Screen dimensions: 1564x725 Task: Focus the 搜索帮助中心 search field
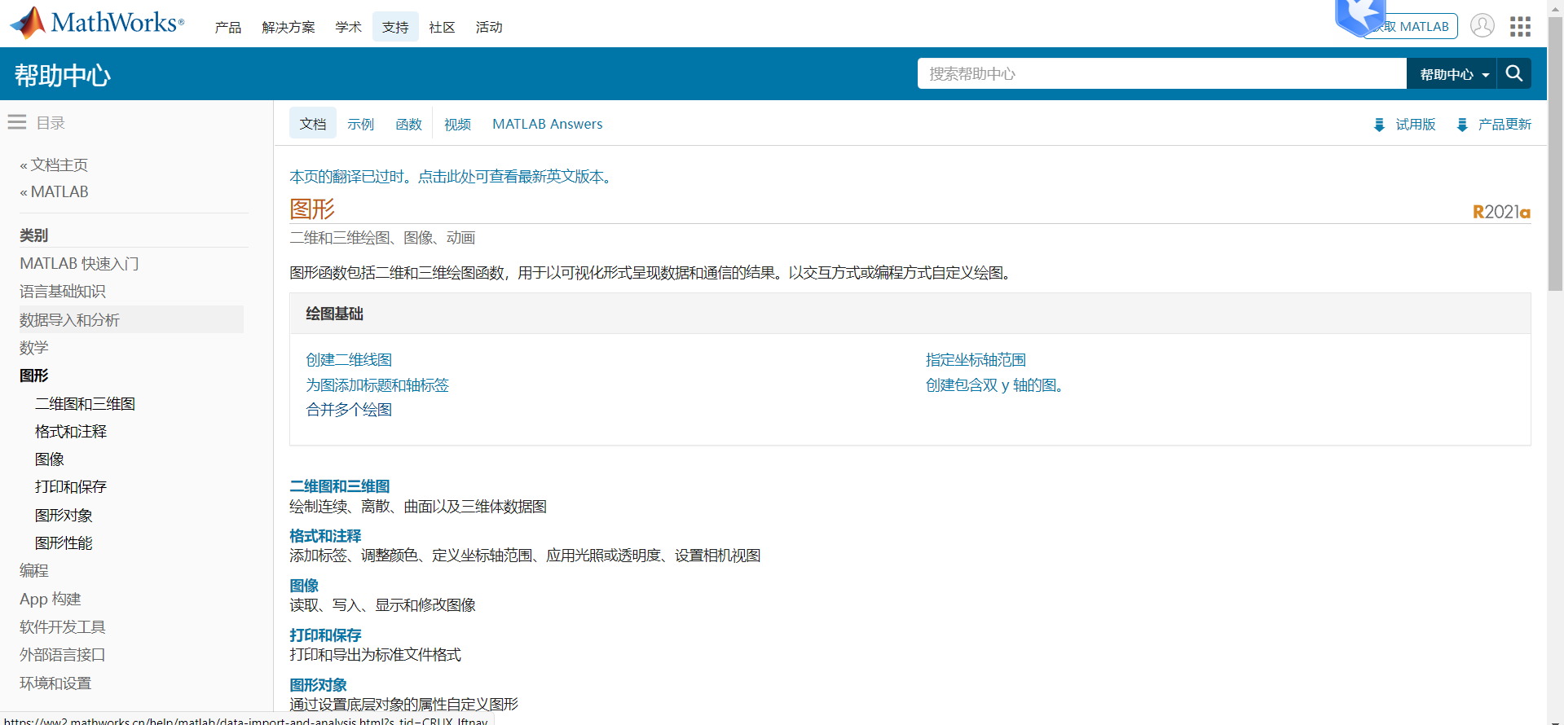coord(1162,73)
